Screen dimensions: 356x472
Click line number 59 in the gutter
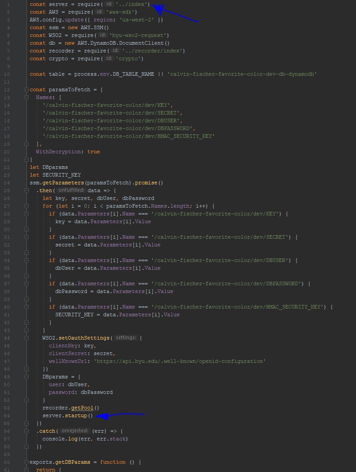(7, 455)
